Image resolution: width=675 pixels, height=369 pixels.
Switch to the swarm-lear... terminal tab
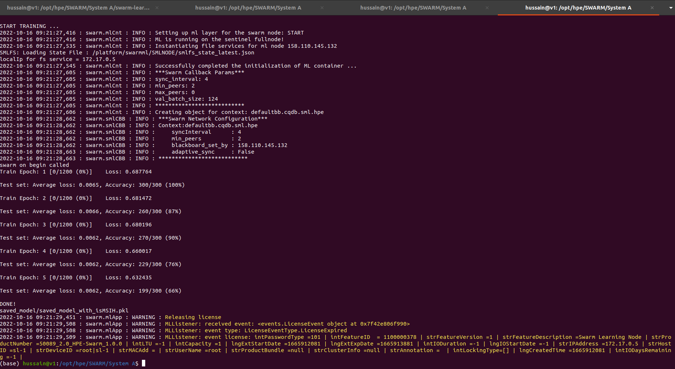[x=74, y=7]
